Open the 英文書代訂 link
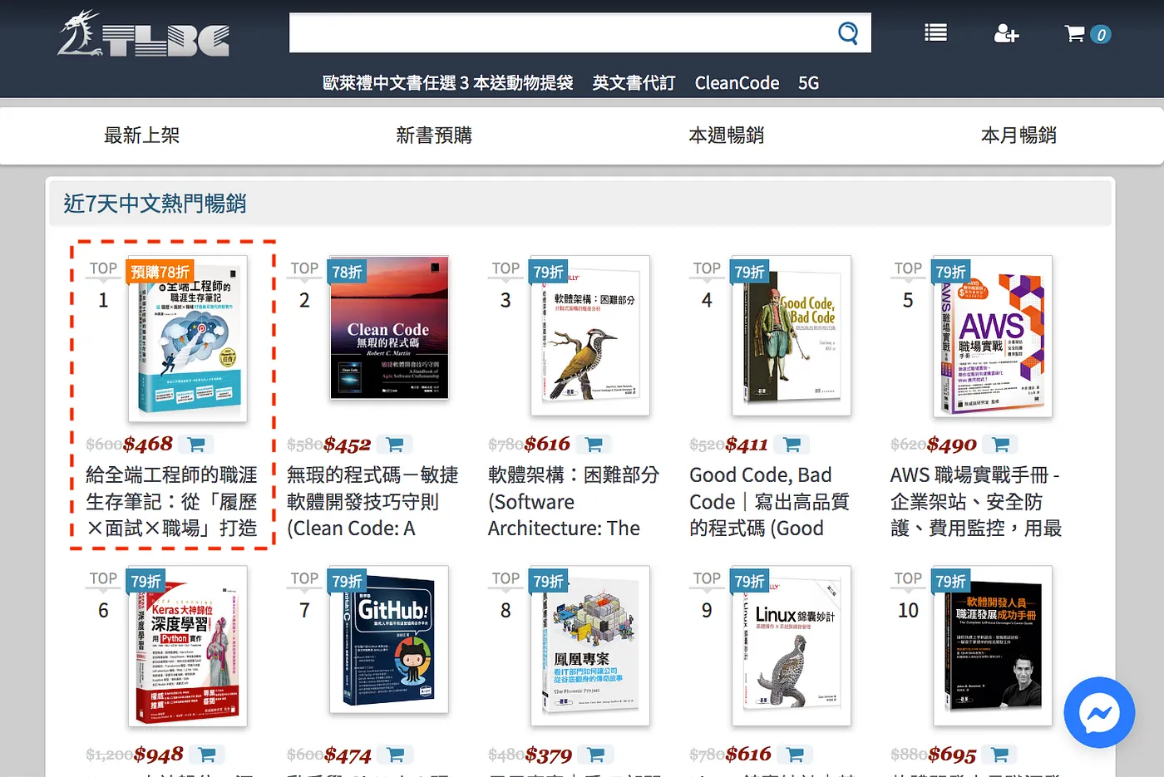Viewport: 1164px width, 777px height. click(634, 83)
